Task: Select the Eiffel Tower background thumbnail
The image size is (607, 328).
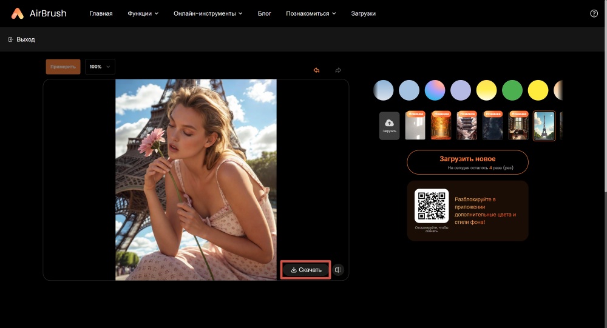Action: pos(544,126)
